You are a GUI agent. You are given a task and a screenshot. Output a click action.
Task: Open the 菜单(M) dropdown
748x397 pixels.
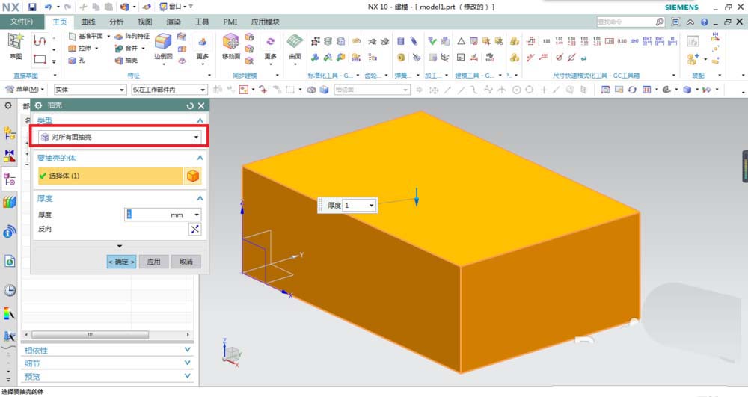point(24,90)
